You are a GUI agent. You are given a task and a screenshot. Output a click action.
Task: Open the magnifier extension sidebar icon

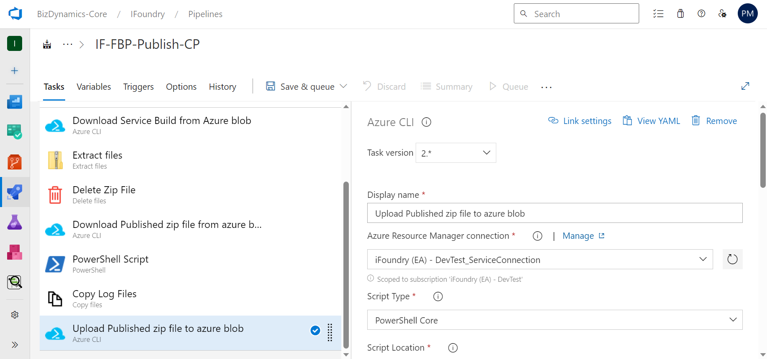(15, 282)
